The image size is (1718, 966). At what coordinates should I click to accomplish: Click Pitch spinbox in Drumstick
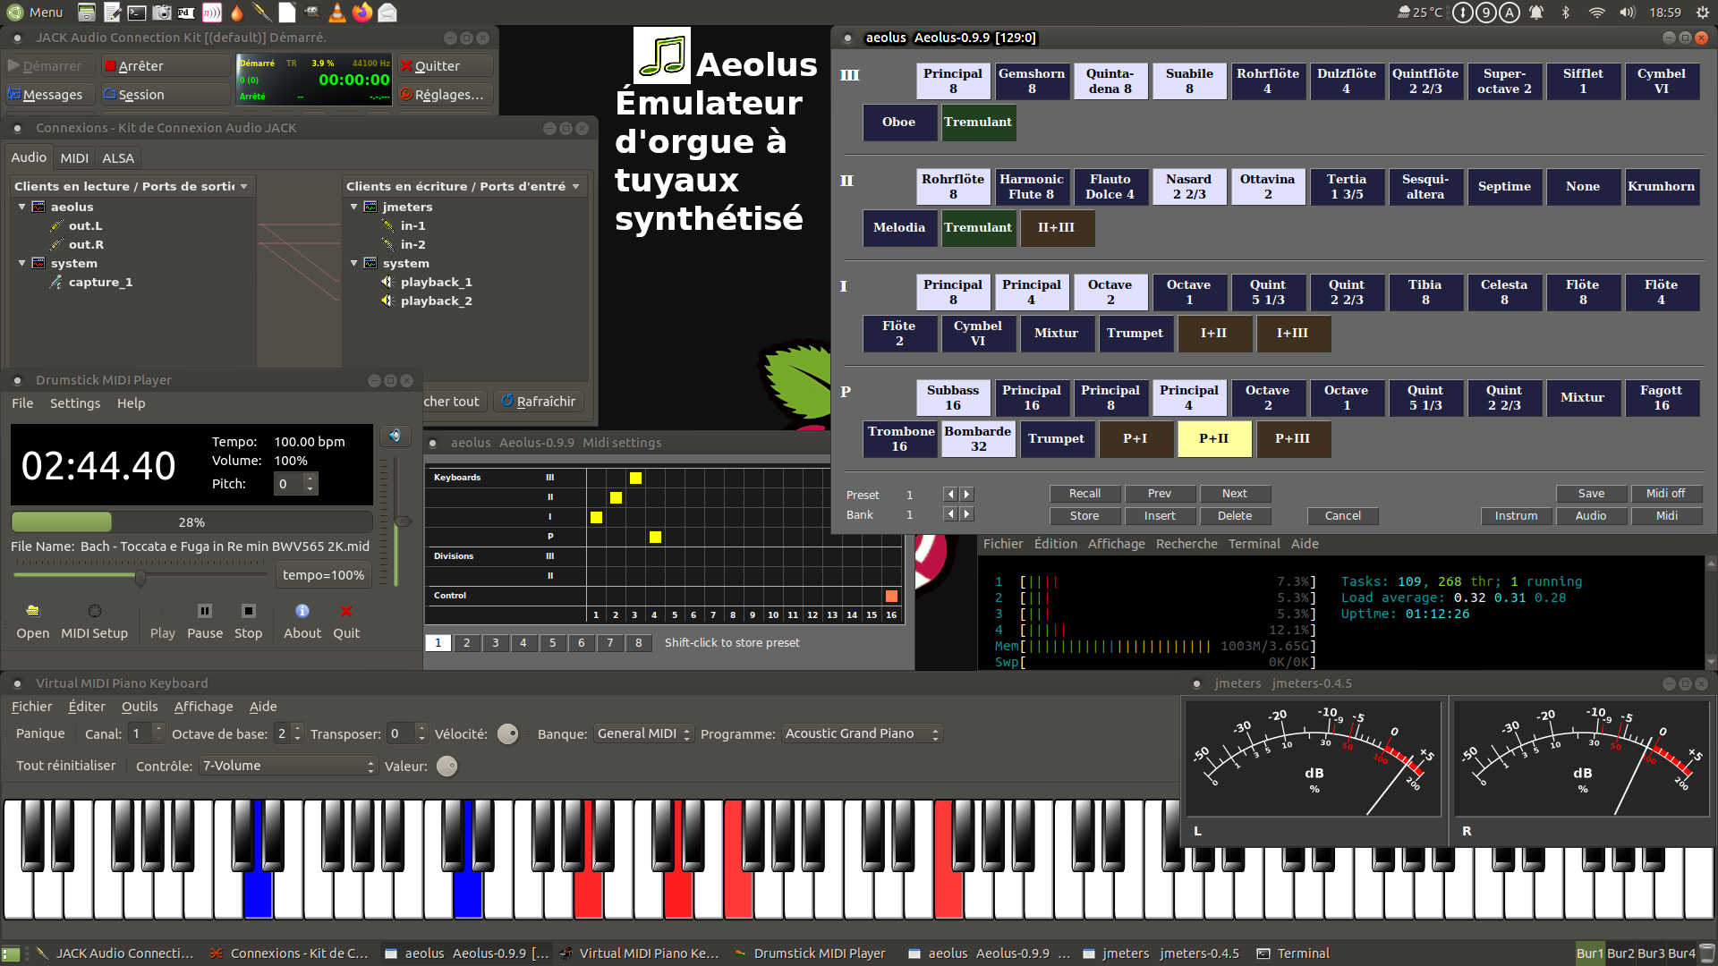click(295, 484)
